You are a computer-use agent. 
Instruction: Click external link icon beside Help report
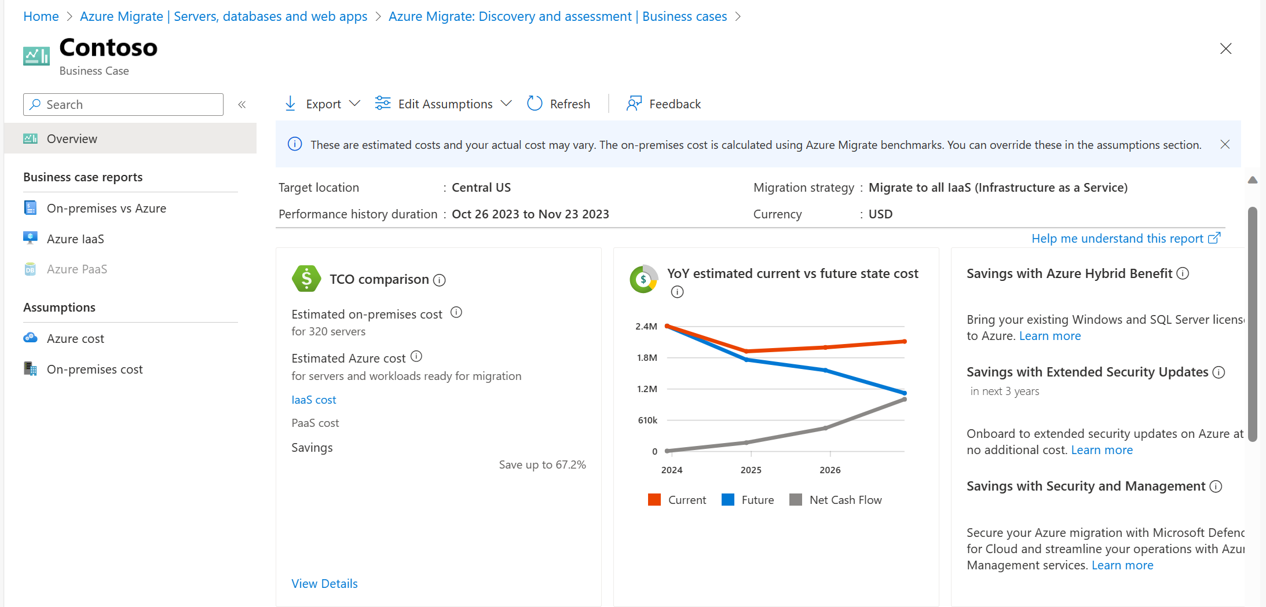point(1214,238)
